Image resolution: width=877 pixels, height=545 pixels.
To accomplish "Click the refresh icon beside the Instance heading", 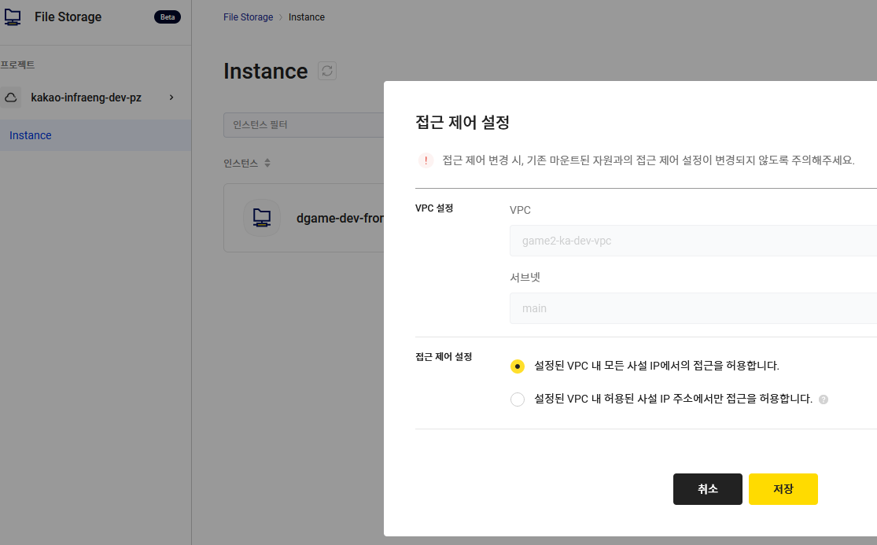I will 329,70.
